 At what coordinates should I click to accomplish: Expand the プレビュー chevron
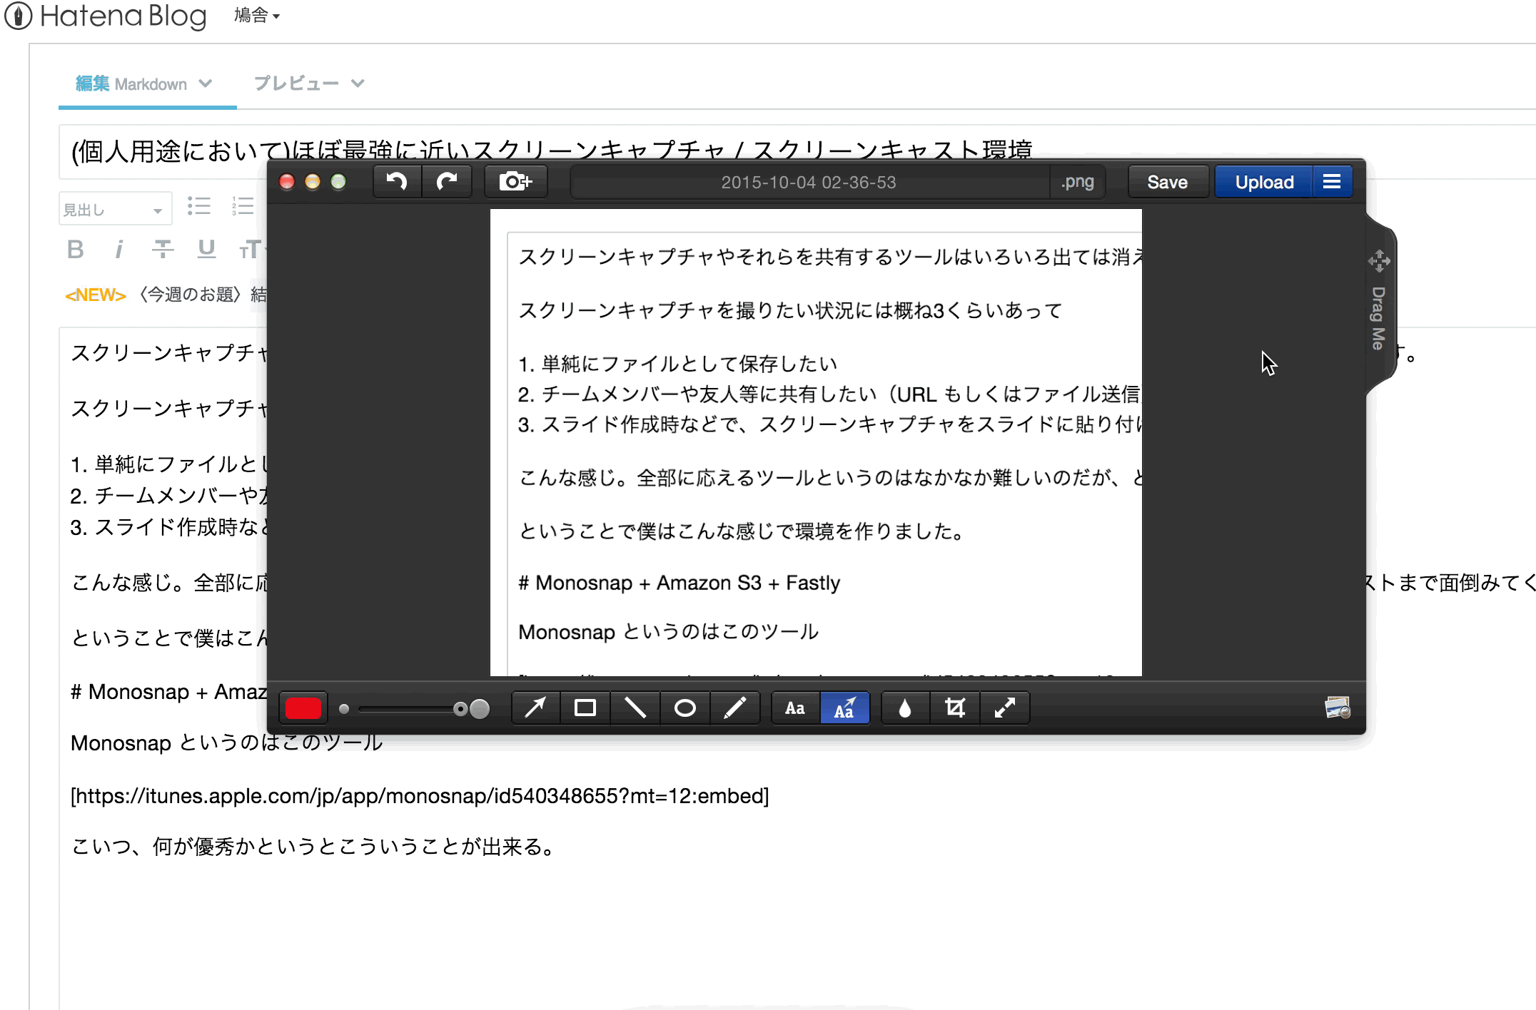click(x=358, y=83)
